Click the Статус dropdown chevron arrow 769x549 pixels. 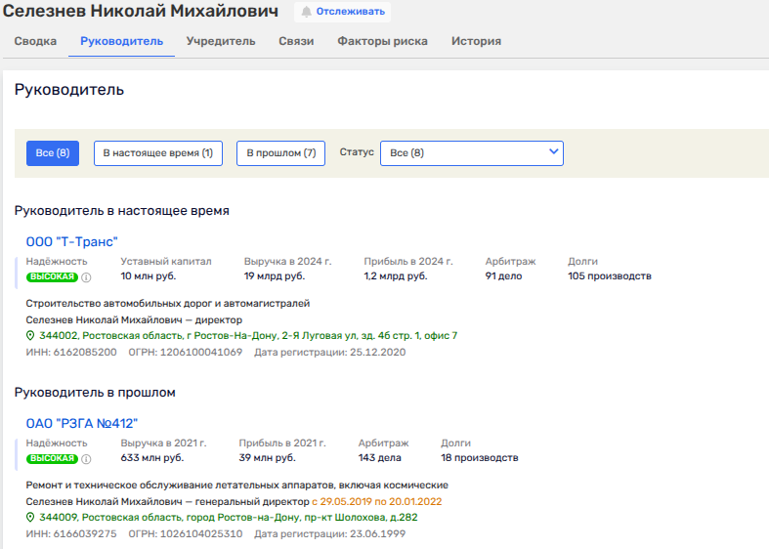(553, 152)
